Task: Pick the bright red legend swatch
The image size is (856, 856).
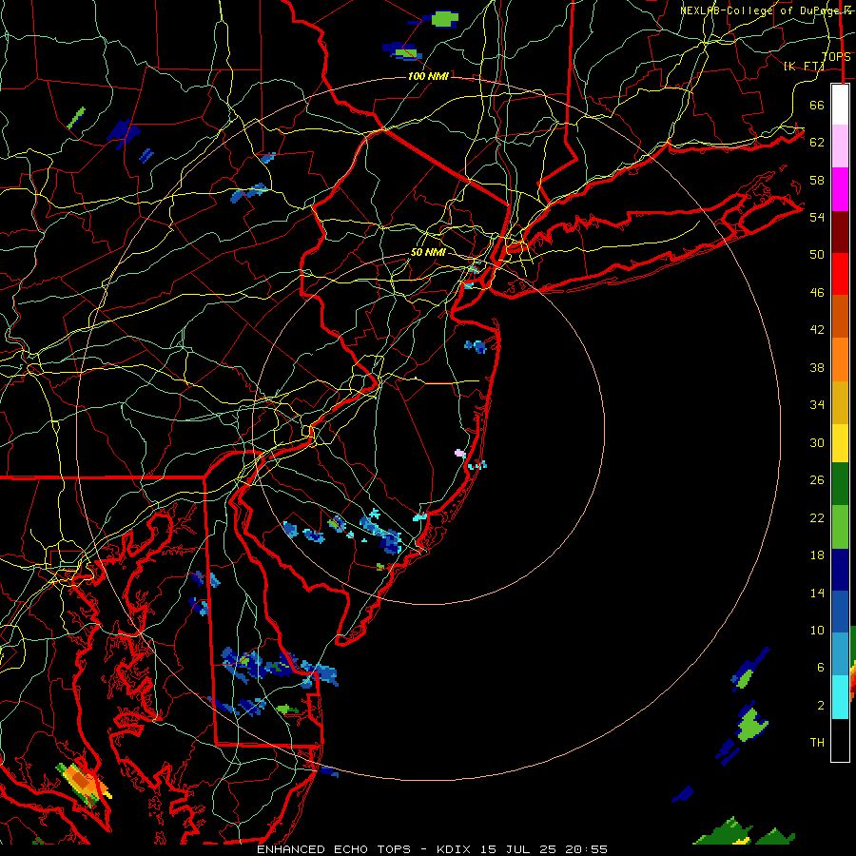Action: coord(840,274)
